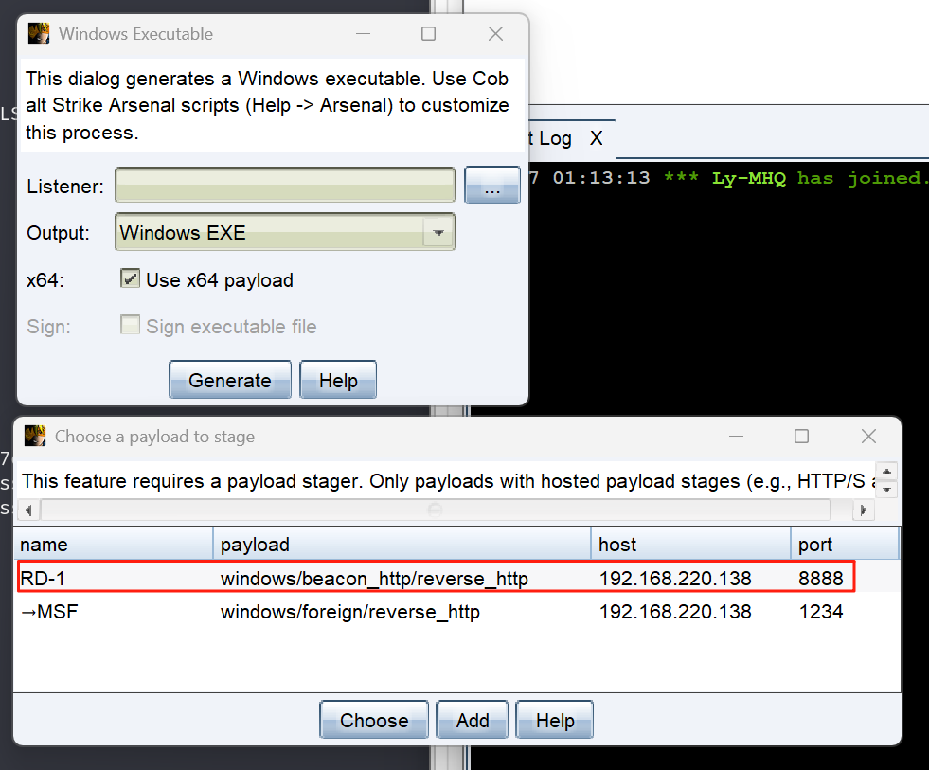Click the Choose a payload dialog title icon
This screenshot has height=770, width=929.
(35, 436)
